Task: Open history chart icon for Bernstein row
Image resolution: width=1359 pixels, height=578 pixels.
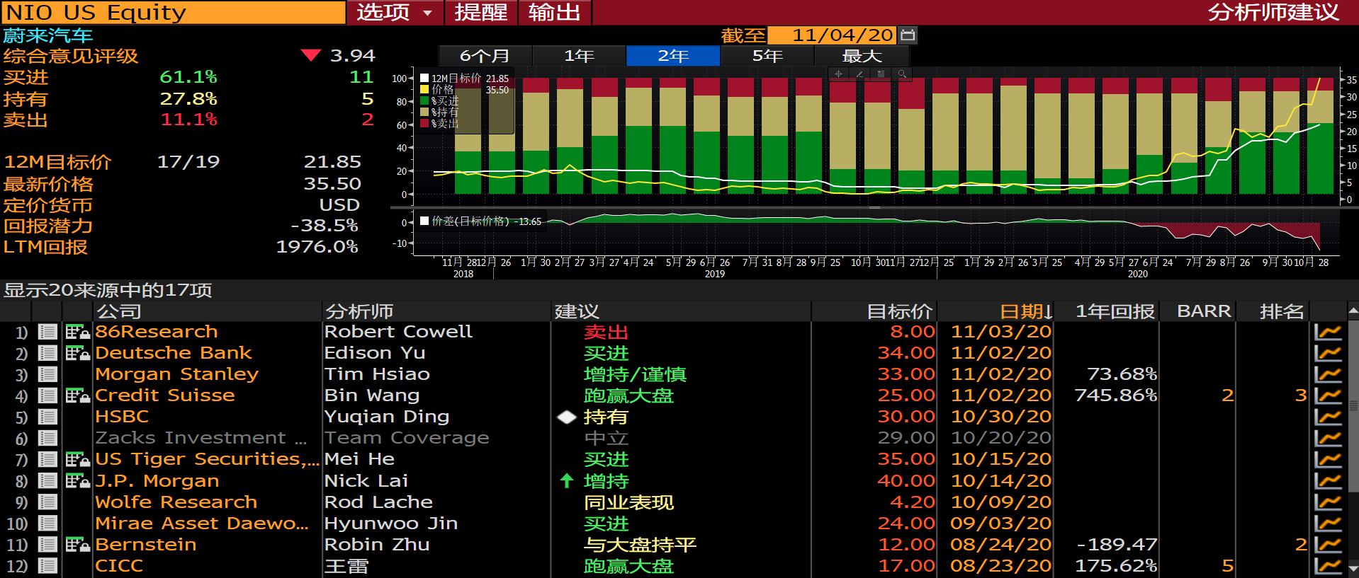Action: (1328, 544)
